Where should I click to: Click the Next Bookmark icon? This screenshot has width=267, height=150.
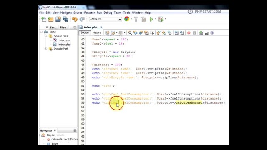tap(164, 33)
